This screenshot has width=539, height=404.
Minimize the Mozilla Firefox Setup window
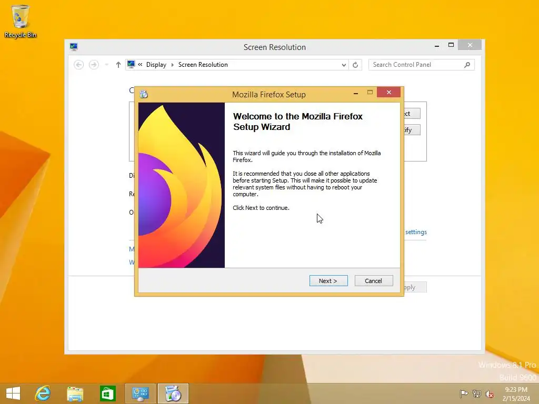click(x=356, y=93)
